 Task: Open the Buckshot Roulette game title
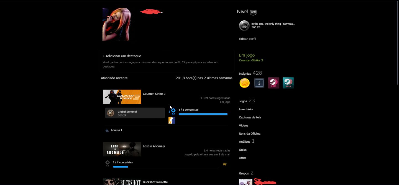[x=155, y=182]
